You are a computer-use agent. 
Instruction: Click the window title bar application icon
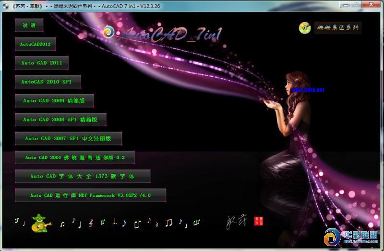click(x=6, y=6)
